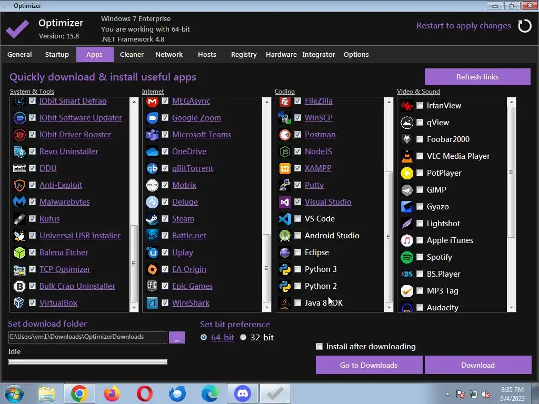Uncheck the Anti-Exploit checkbox
539x404 pixels.
[32, 185]
